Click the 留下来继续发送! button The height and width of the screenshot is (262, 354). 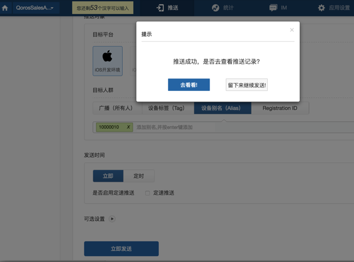click(x=247, y=85)
